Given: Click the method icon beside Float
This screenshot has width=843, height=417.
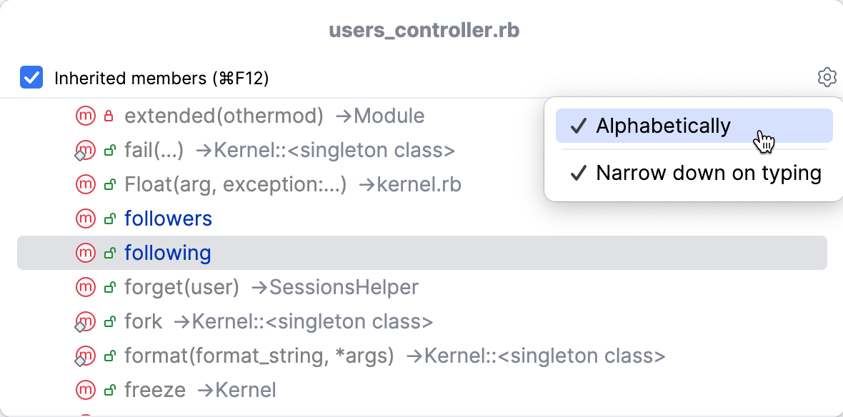Looking at the screenshot, I should 85,184.
